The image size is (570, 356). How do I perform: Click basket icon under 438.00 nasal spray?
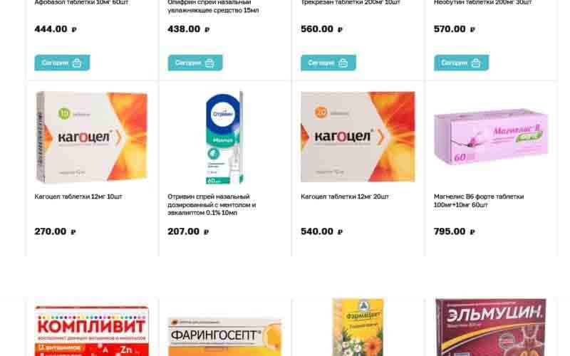209,63
